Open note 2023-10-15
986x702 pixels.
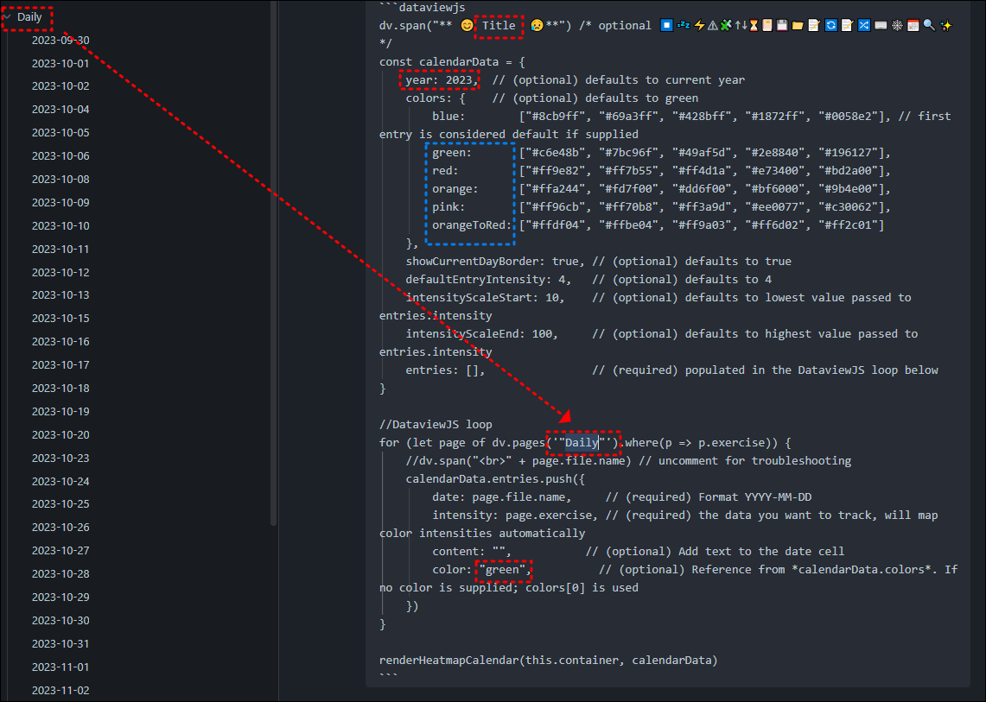click(x=60, y=318)
